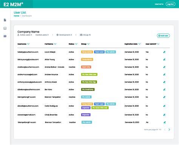179x145 pixels.
Task: Open the Expiration Date column chevron
Action: pos(139,44)
